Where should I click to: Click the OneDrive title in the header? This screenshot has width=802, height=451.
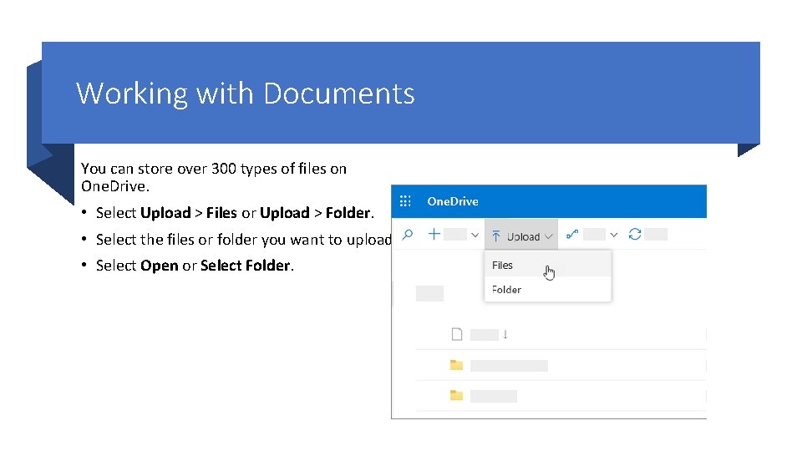tap(453, 201)
